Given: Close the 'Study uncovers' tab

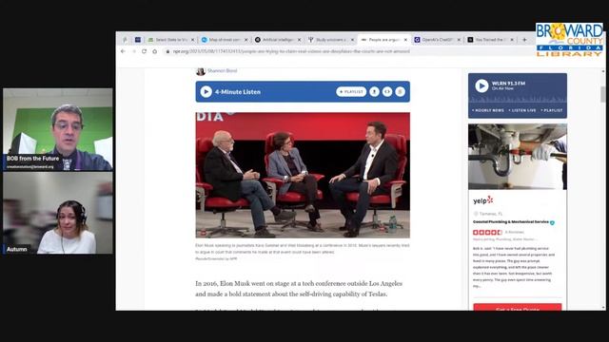Looking at the screenshot, I should point(352,40).
